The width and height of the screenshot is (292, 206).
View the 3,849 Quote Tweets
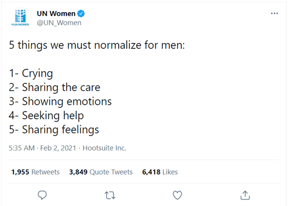(101, 172)
